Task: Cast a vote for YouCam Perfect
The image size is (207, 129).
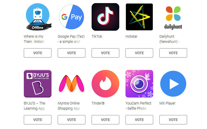Action: [x=139, y=120]
